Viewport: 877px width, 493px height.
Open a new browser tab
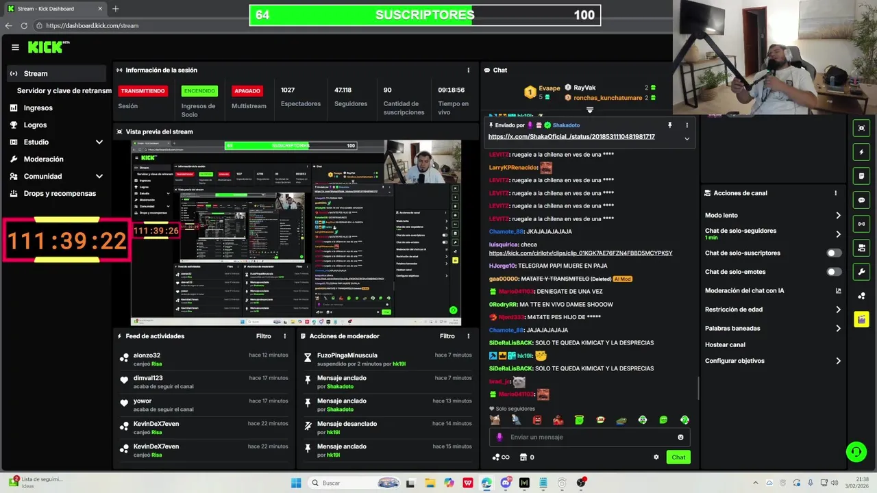pyautogui.click(x=115, y=9)
